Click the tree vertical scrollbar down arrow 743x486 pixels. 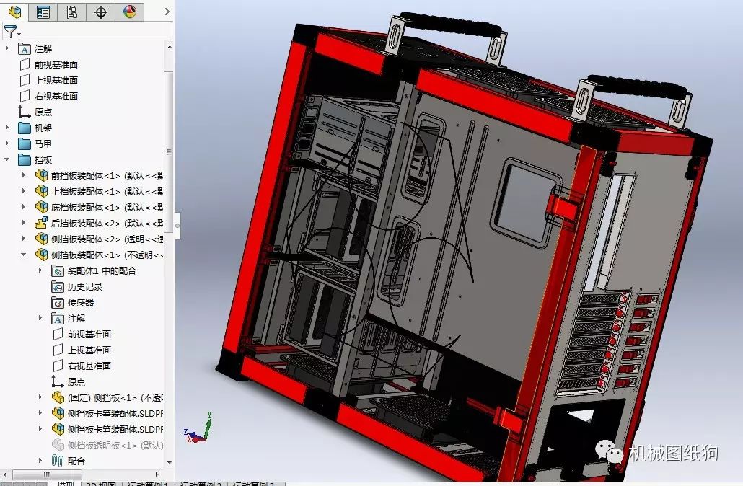pyautogui.click(x=170, y=462)
